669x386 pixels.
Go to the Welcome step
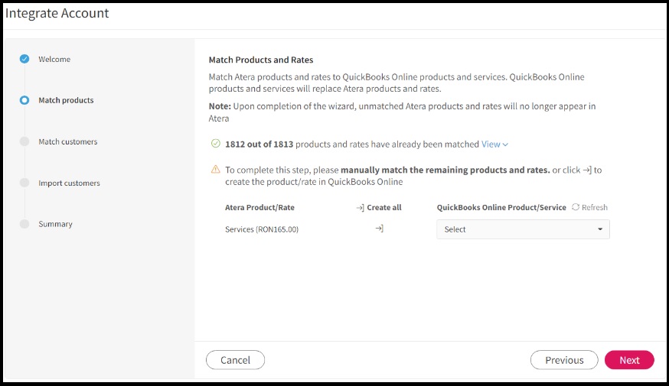click(54, 59)
